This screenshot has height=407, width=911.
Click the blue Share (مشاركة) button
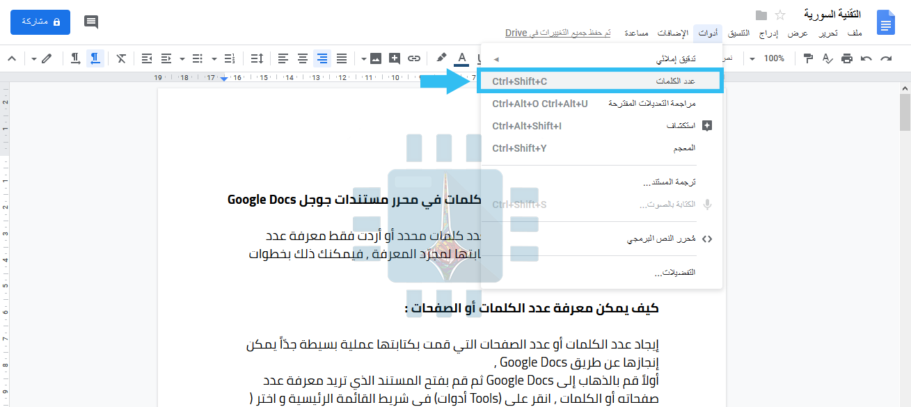tap(40, 22)
